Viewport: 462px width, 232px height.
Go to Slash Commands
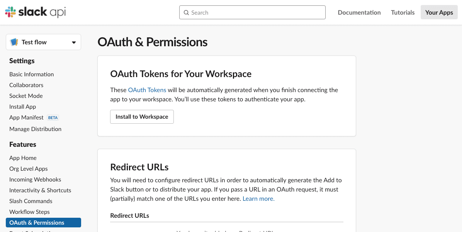click(x=31, y=201)
